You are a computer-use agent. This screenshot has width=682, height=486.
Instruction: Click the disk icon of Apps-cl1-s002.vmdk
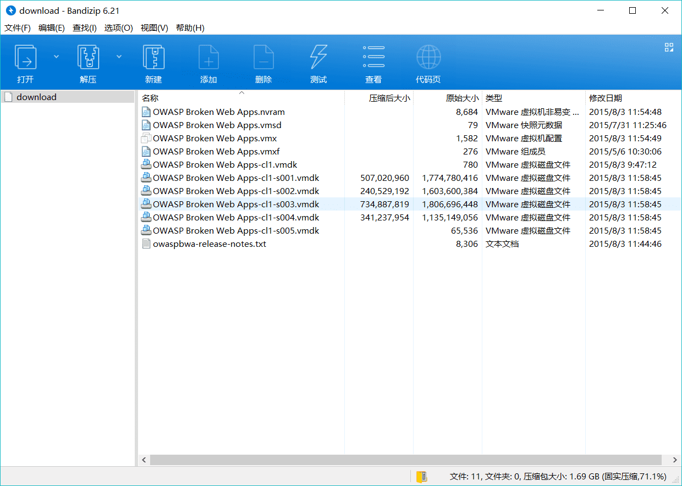[146, 191]
